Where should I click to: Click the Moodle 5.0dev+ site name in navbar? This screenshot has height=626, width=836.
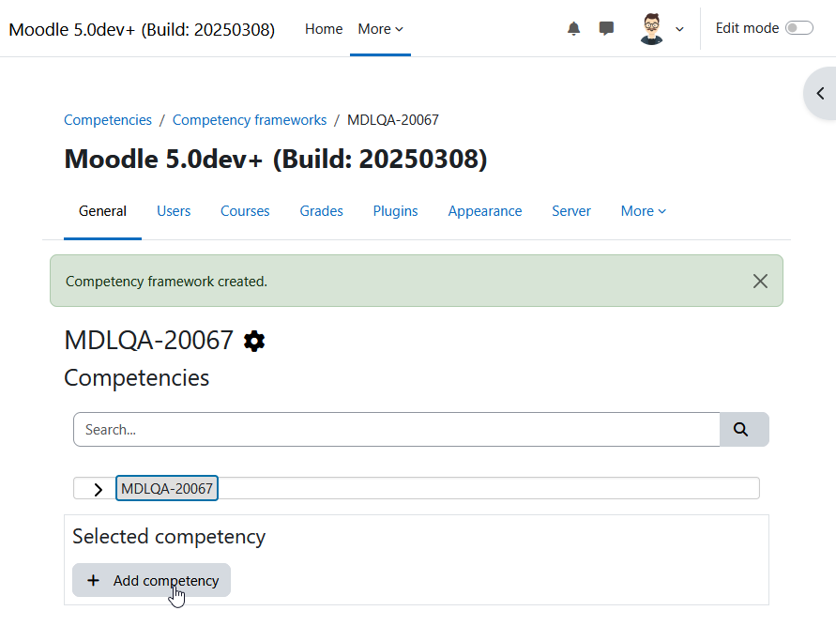pyautogui.click(x=142, y=29)
